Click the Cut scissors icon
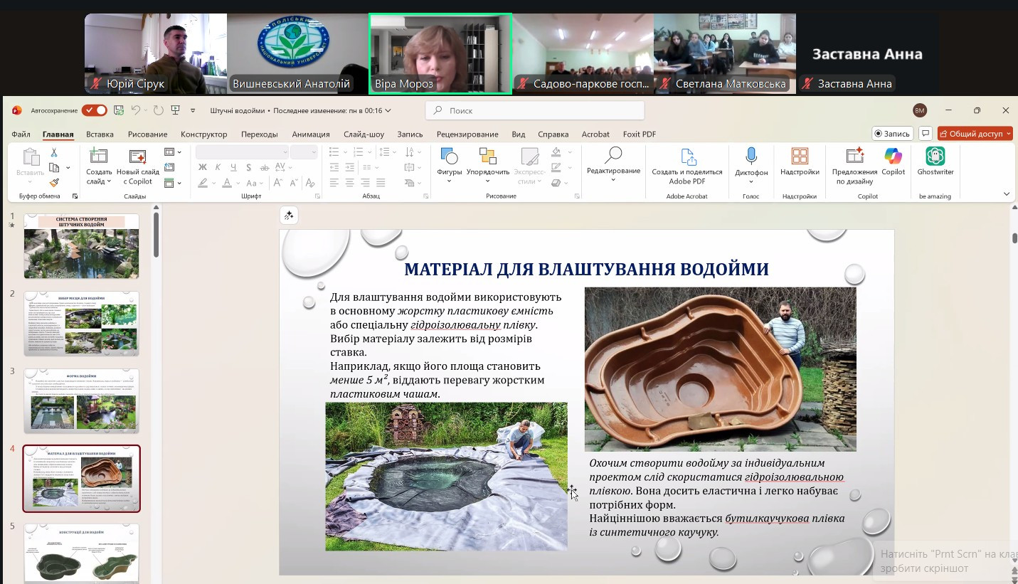This screenshot has height=584, width=1018. pyautogui.click(x=54, y=152)
